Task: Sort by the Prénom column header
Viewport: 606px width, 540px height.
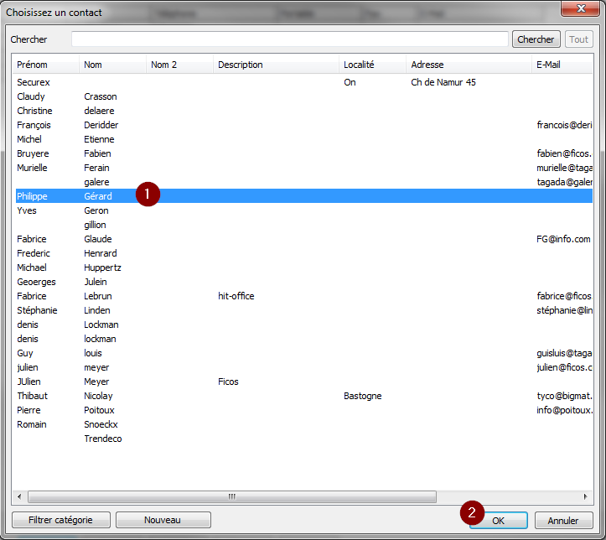Action: click(46, 65)
